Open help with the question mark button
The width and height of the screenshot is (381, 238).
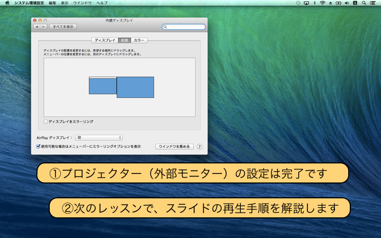(199, 147)
